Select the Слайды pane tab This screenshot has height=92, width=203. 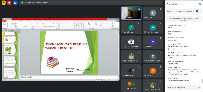[5, 30]
